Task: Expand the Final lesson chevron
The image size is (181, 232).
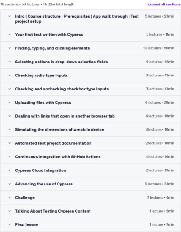Action: [10, 225]
